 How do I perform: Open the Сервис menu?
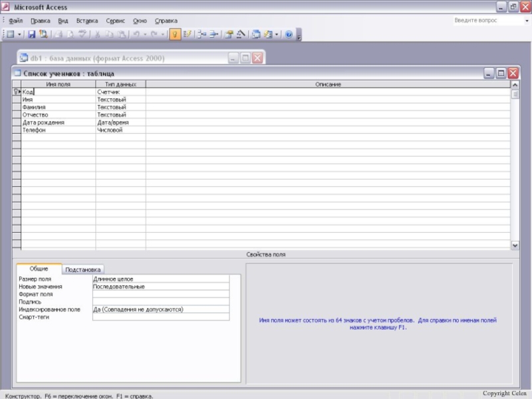115,21
